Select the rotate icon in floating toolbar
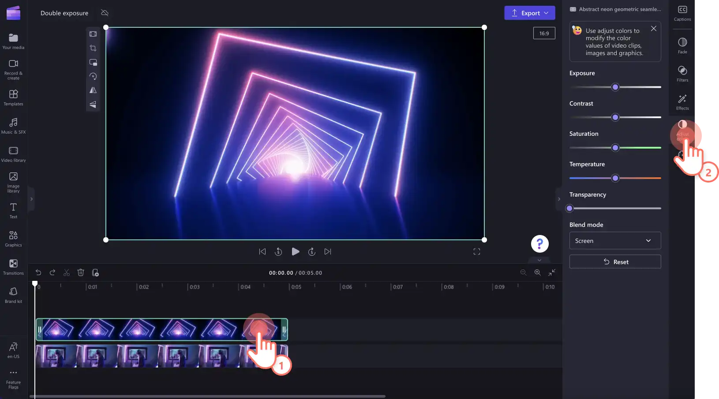Screen dimensions: 719x399 93,76
